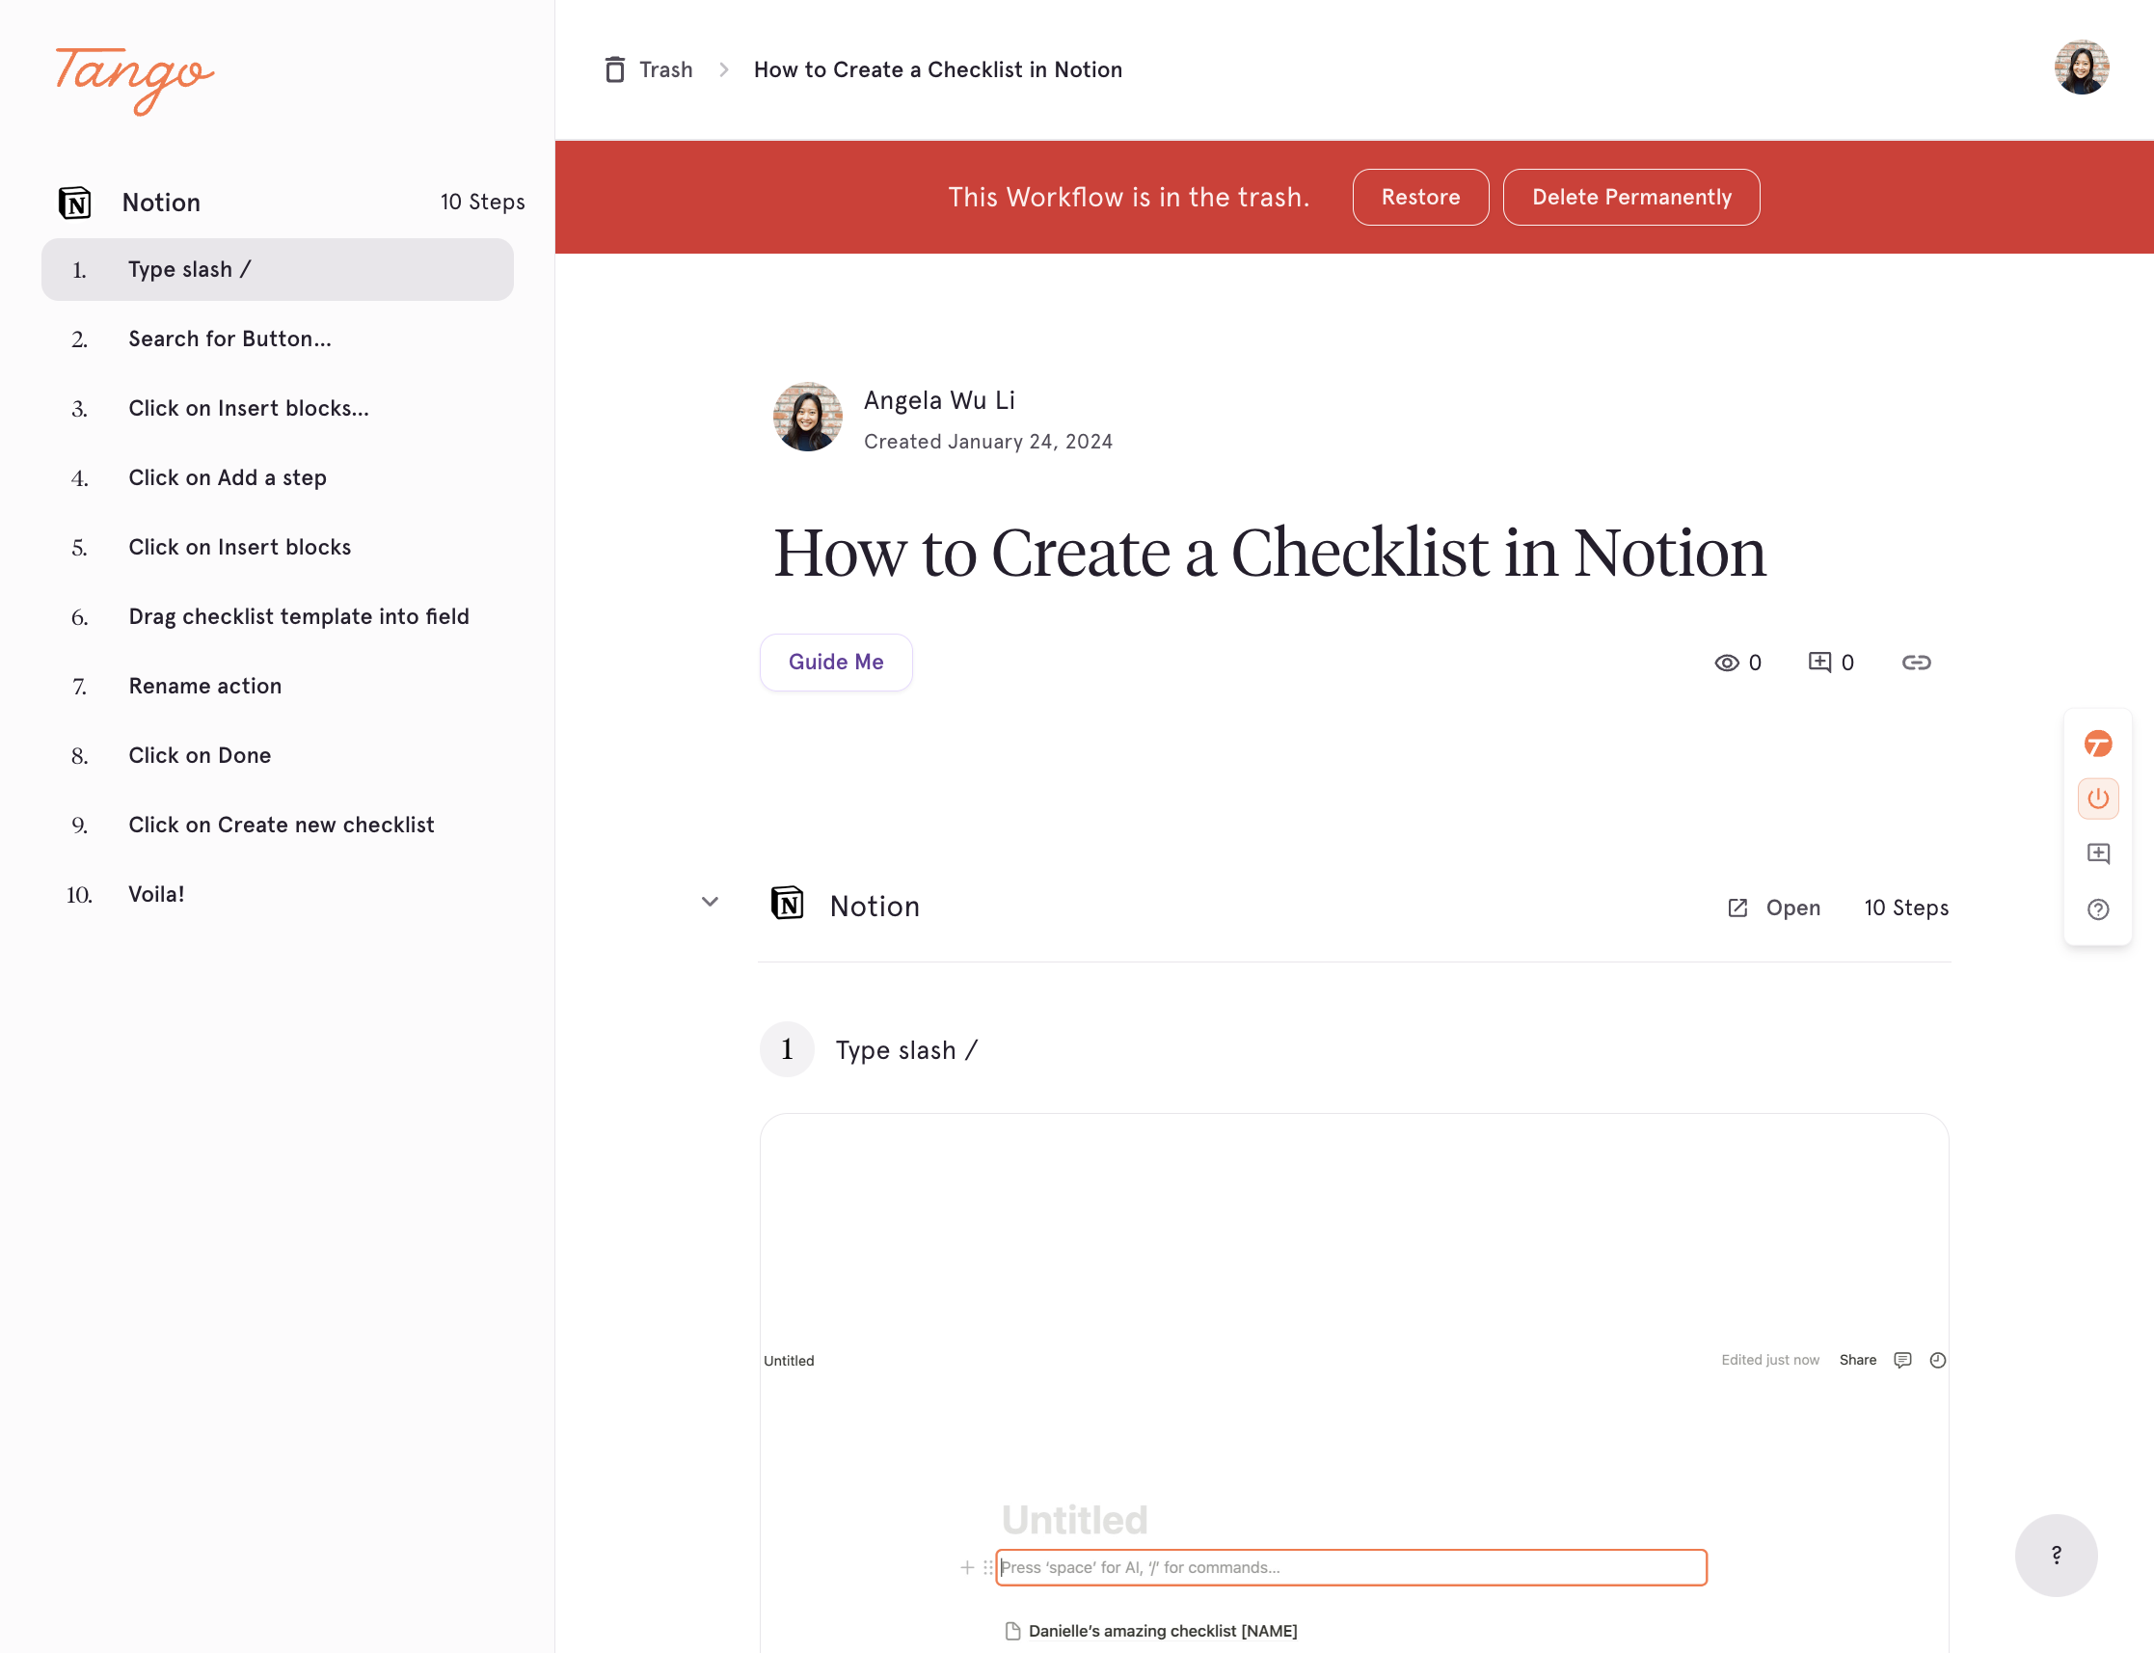
Task: Click Notion heading in sidebar
Action: click(161, 203)
